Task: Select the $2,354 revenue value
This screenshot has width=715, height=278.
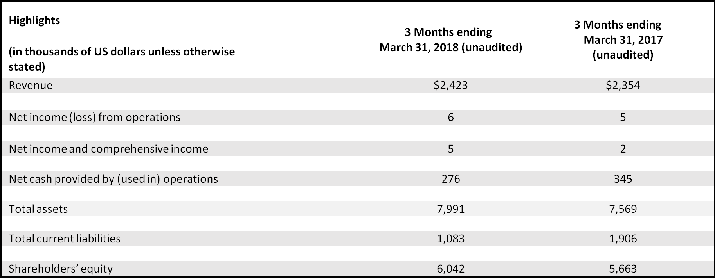Action: [623, 86]
